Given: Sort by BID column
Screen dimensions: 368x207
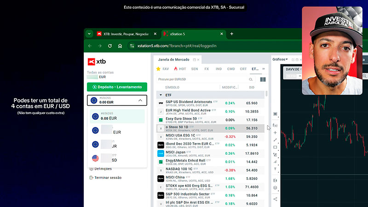Looking at the screenshot, I should click(x=252, y=87).
